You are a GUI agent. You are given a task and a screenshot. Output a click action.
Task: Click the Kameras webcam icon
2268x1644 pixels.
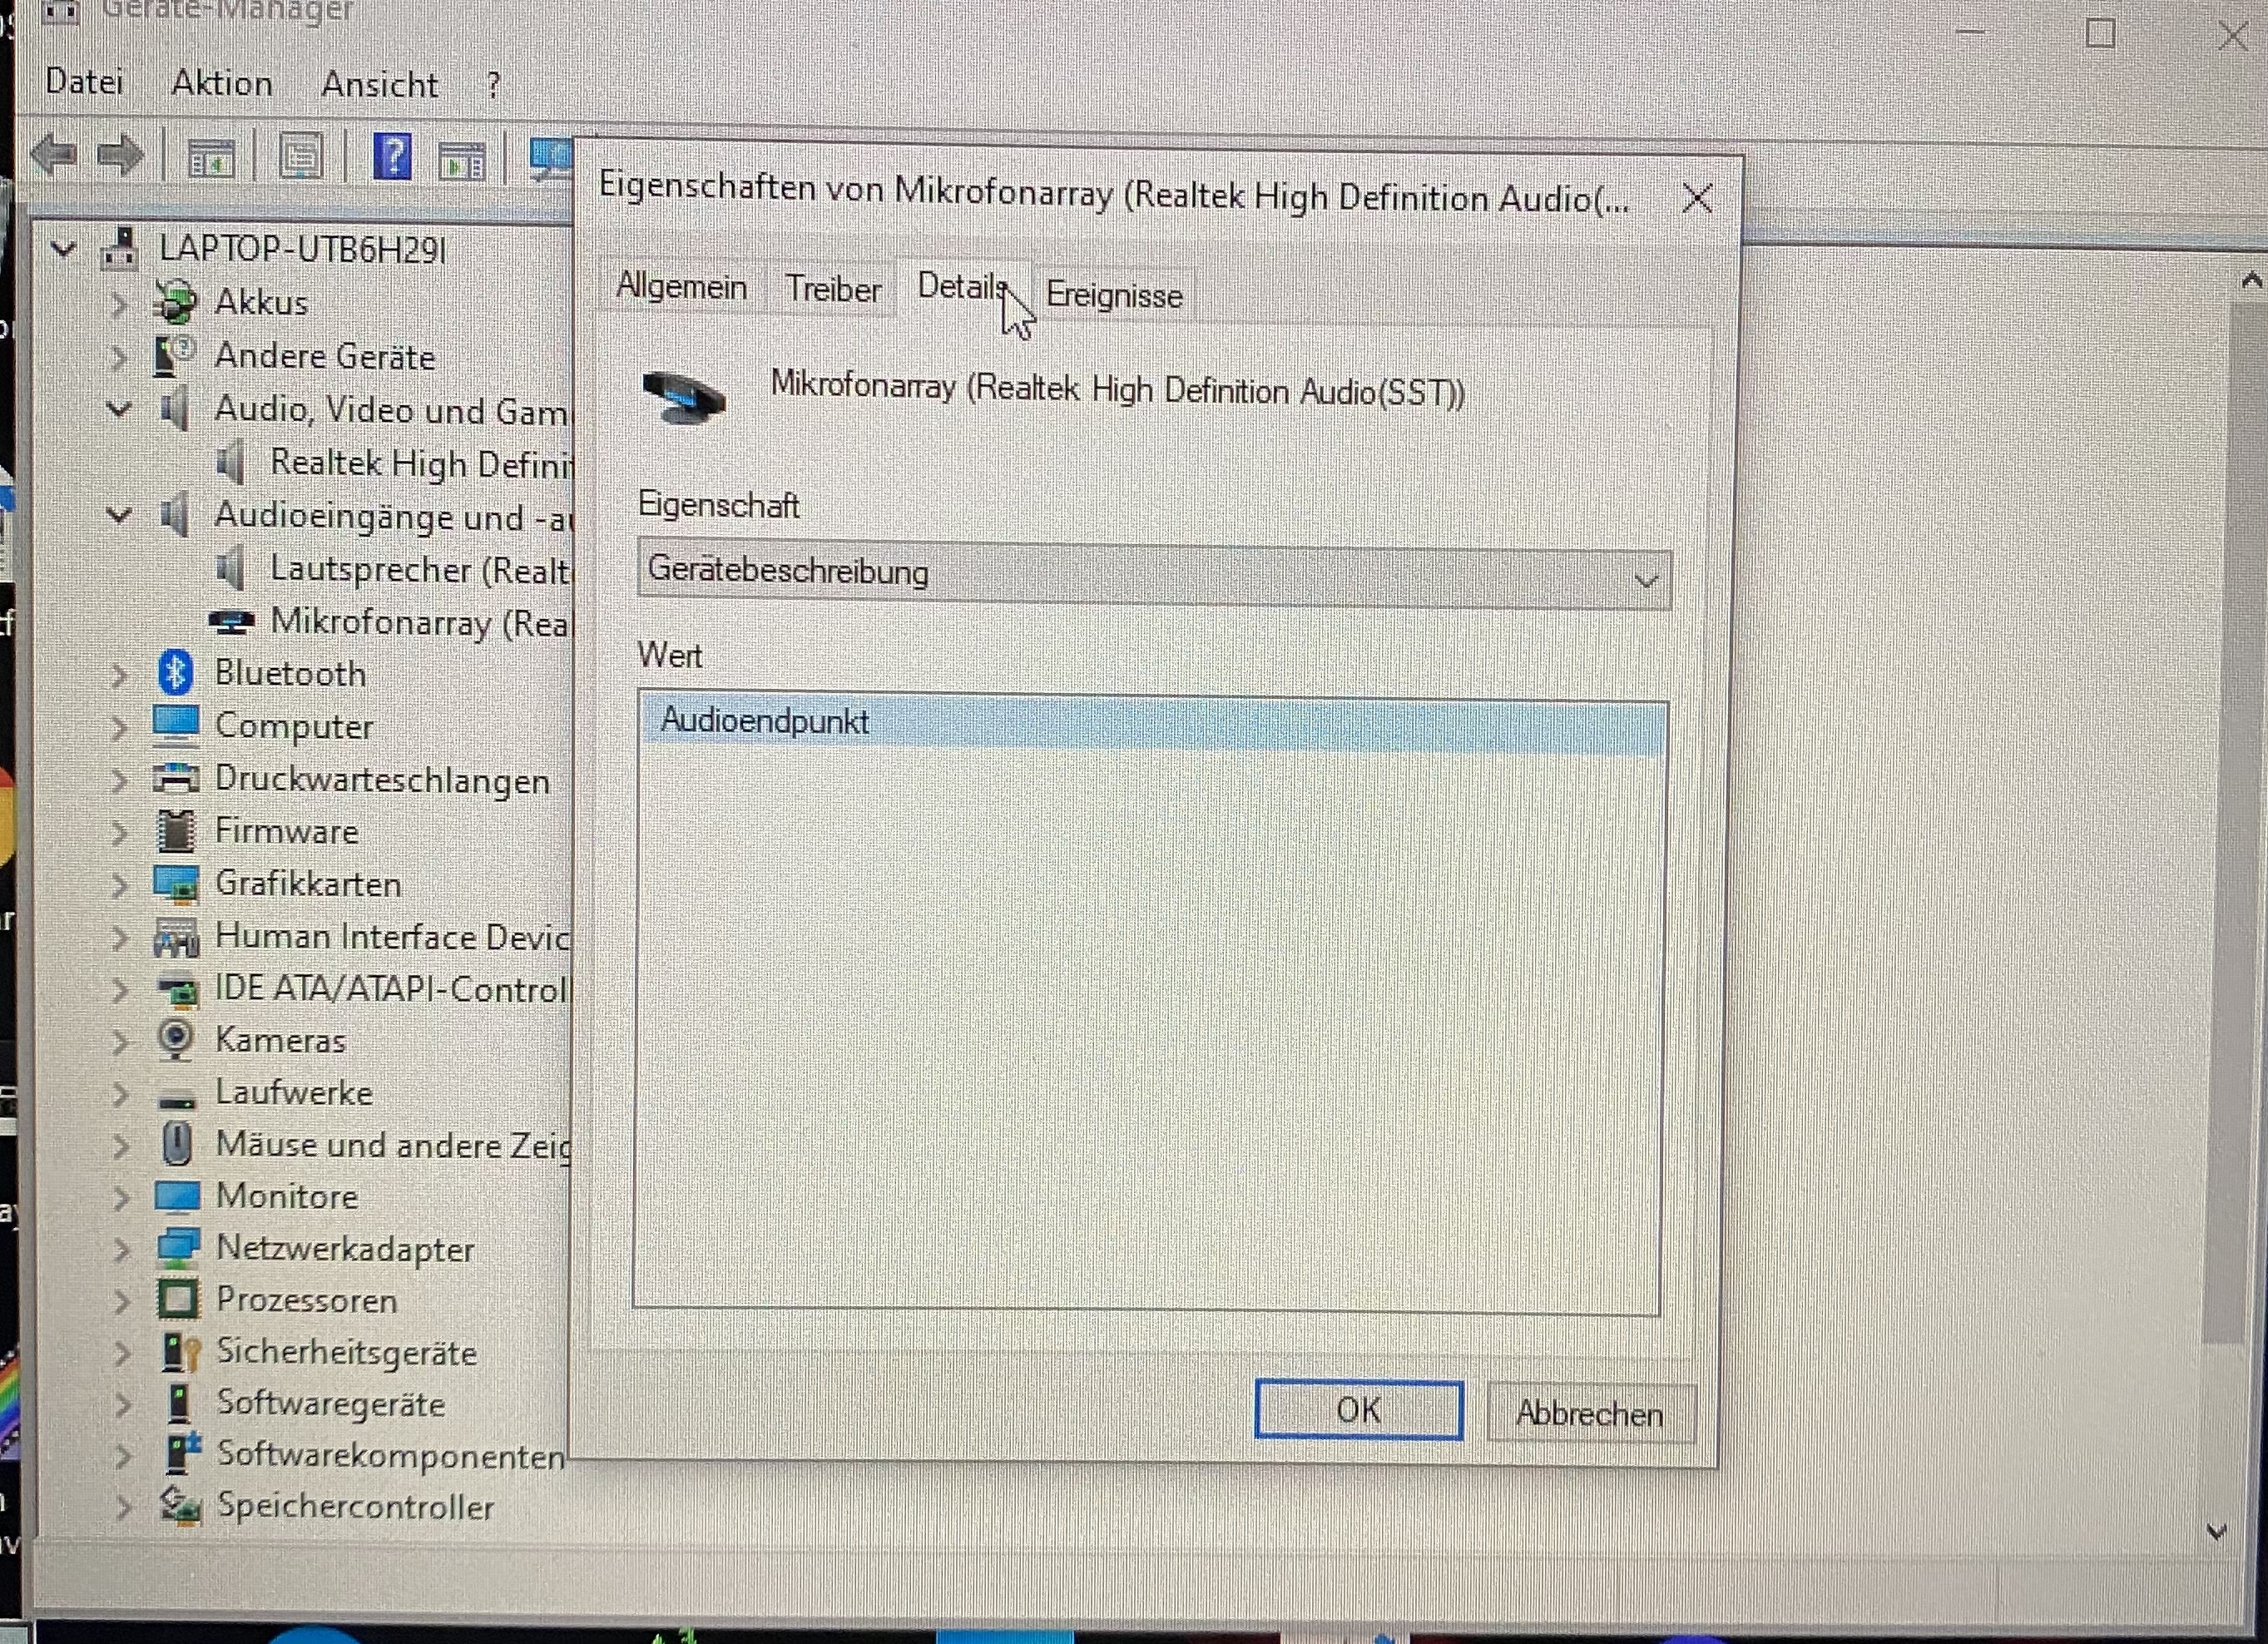point(176,1039)
